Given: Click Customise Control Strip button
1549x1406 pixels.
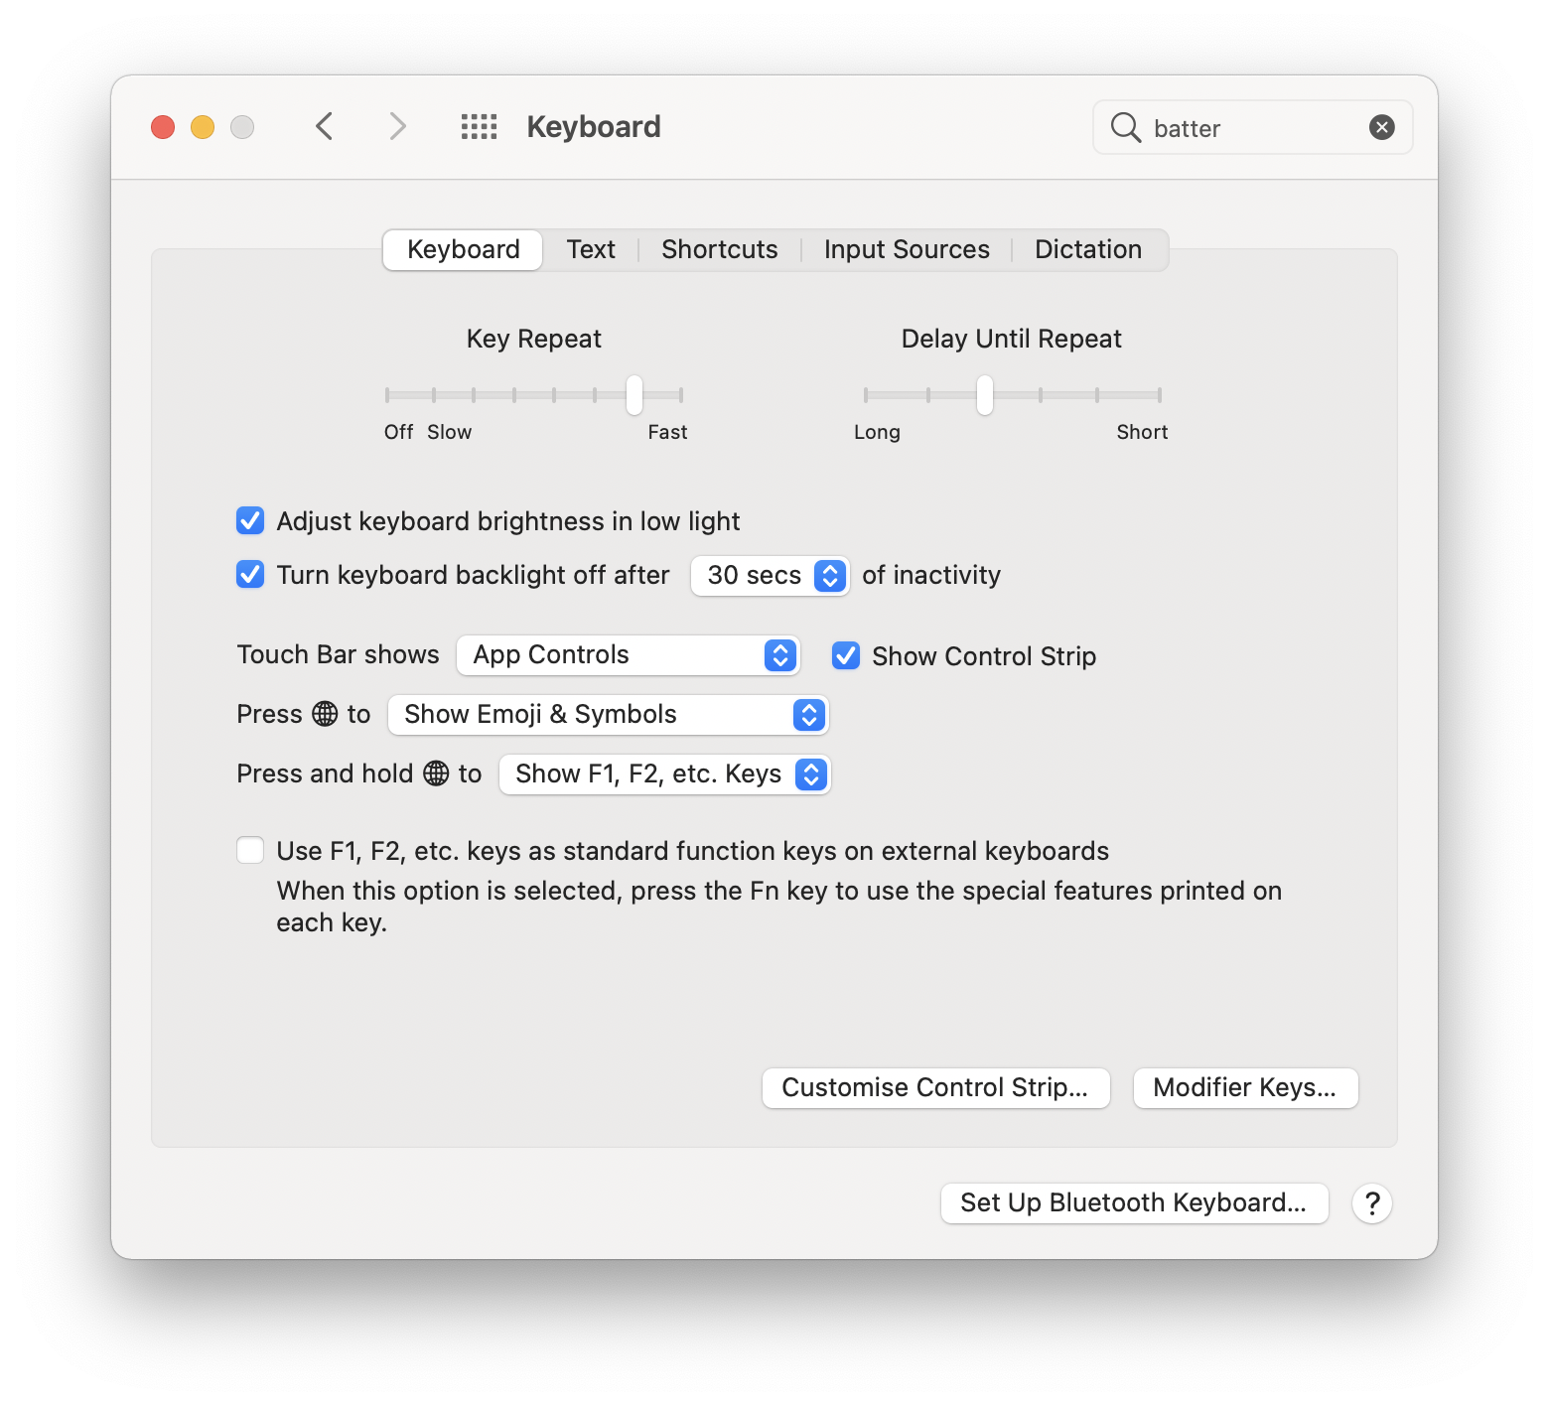Looking at the screenshot, I should 935,1087.
